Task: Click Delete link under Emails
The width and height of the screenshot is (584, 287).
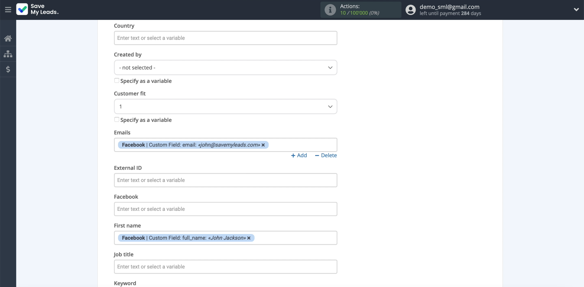Action: click(326, 155)
